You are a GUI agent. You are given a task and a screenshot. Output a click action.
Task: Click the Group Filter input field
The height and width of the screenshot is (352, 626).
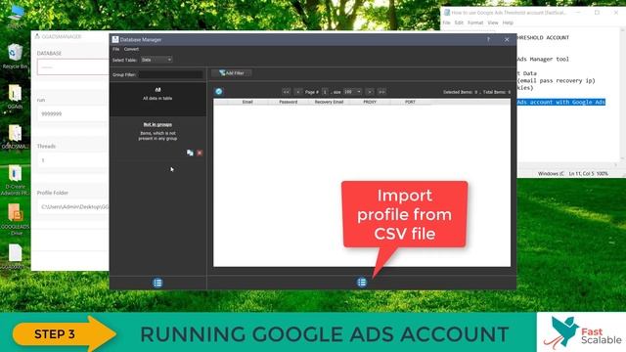pos(170,74)
